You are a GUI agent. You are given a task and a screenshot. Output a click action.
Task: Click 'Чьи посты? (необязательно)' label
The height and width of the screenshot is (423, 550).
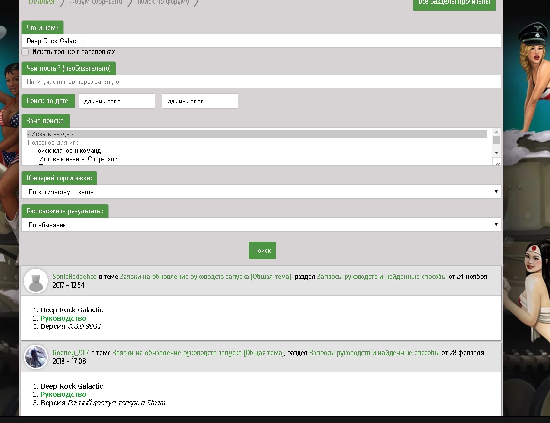[x=69, y=68]
